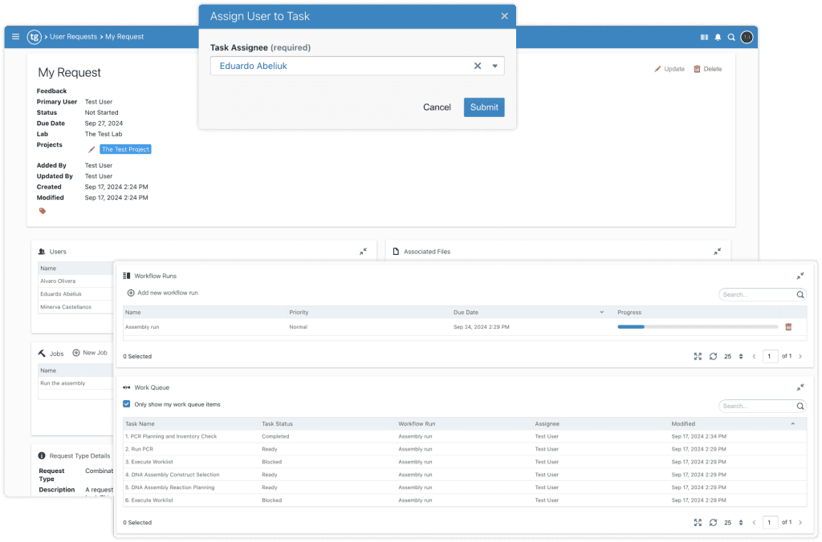
Task: Open the Task Assignee dropdown
Action: [x=495, y=66]
